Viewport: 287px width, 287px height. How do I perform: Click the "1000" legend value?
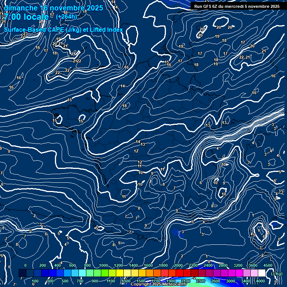point(104,265)
